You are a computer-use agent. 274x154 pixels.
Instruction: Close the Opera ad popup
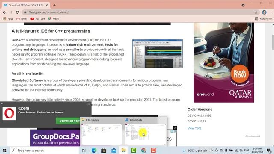pyautogui.click(x=89, y=104)
